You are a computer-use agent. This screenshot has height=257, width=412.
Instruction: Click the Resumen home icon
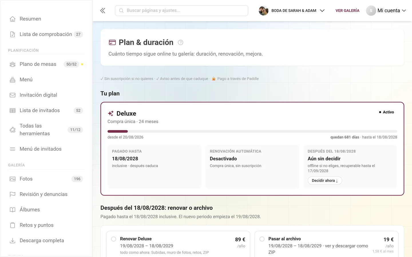[x=13, y=19]
